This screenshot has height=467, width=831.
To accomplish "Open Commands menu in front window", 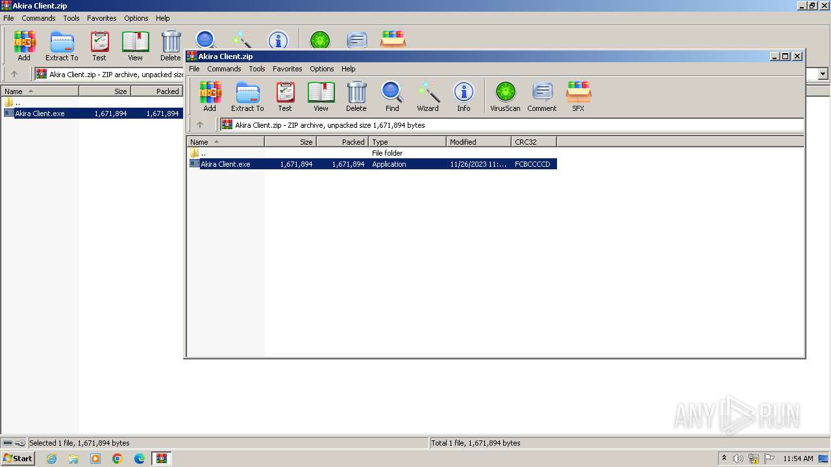I will (224, 69).
